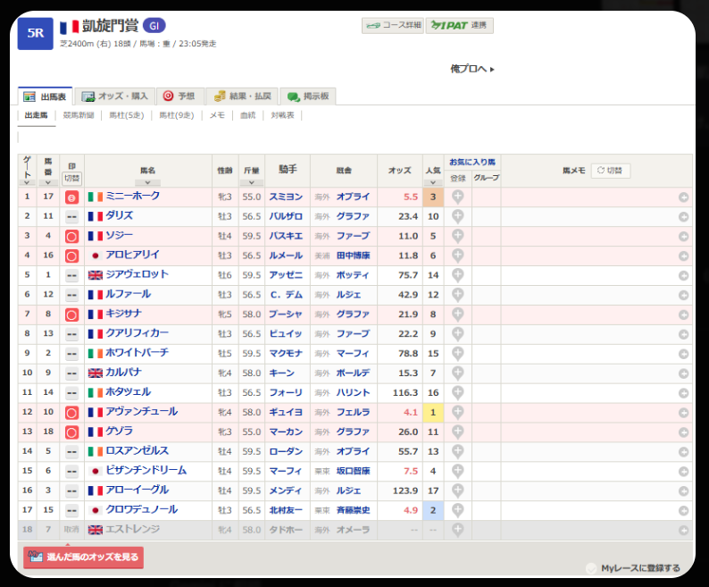Expand the 斤量 column sort arrow
The height and width of the screenshot is (587, 709).
point(251,182)
